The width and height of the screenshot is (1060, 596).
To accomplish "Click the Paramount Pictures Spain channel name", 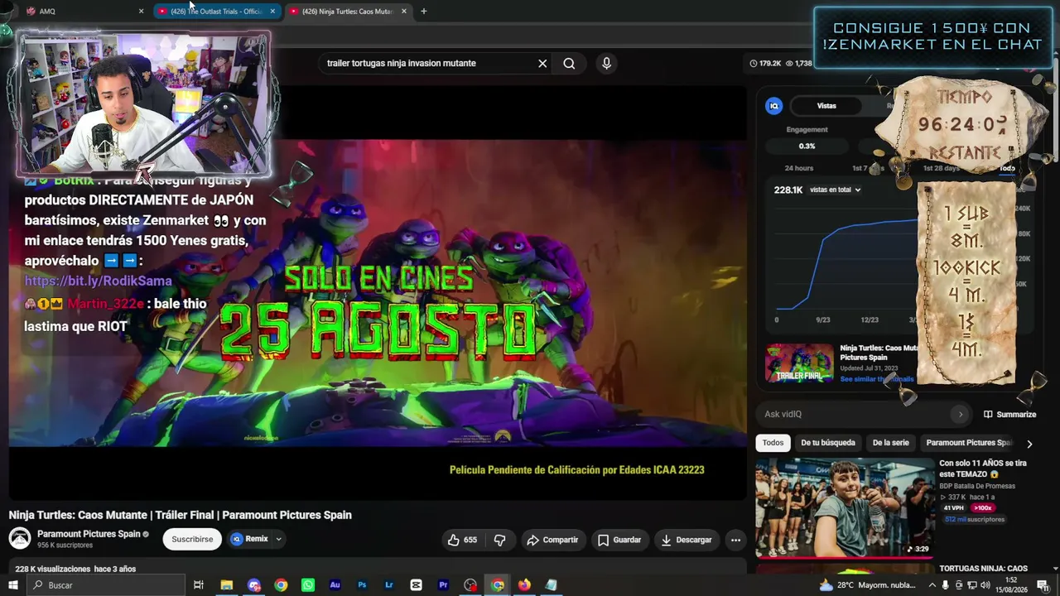I will [89, 534].
